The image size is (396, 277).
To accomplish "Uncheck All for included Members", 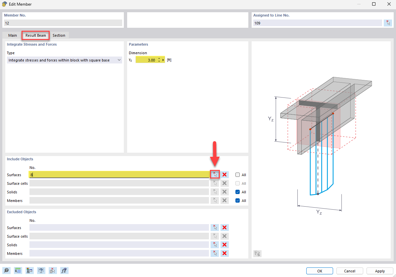I will click(237, 200).
